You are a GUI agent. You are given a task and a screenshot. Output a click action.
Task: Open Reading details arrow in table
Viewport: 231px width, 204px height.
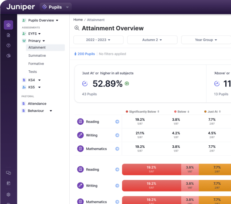point(117,121)
